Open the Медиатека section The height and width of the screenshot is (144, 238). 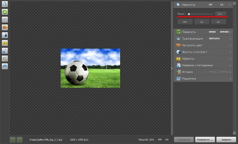[x=203, y=79]
